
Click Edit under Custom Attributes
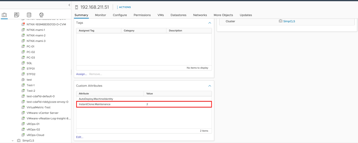(x=80, y=137)
